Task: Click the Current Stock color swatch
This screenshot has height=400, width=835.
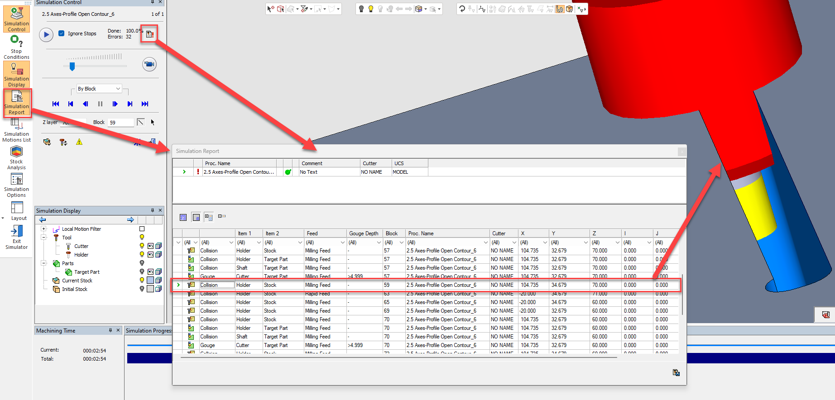Action: (150, 281)
